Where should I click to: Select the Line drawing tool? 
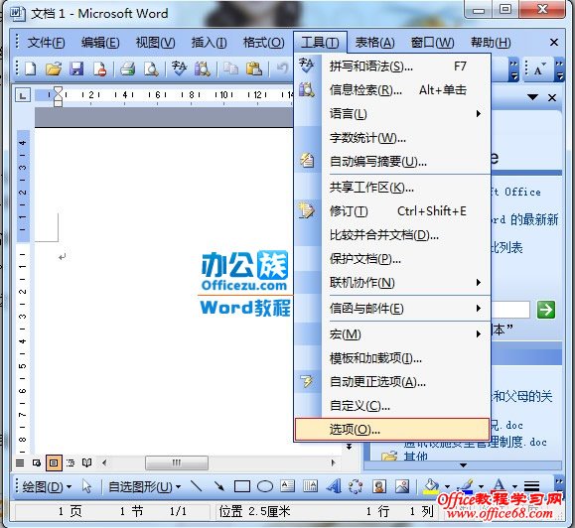click(197, 486)
